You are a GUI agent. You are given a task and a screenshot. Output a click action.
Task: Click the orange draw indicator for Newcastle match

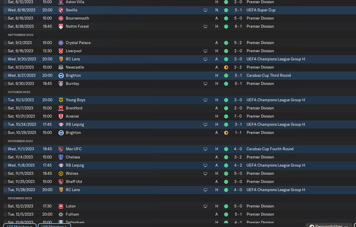click(226, 67)
